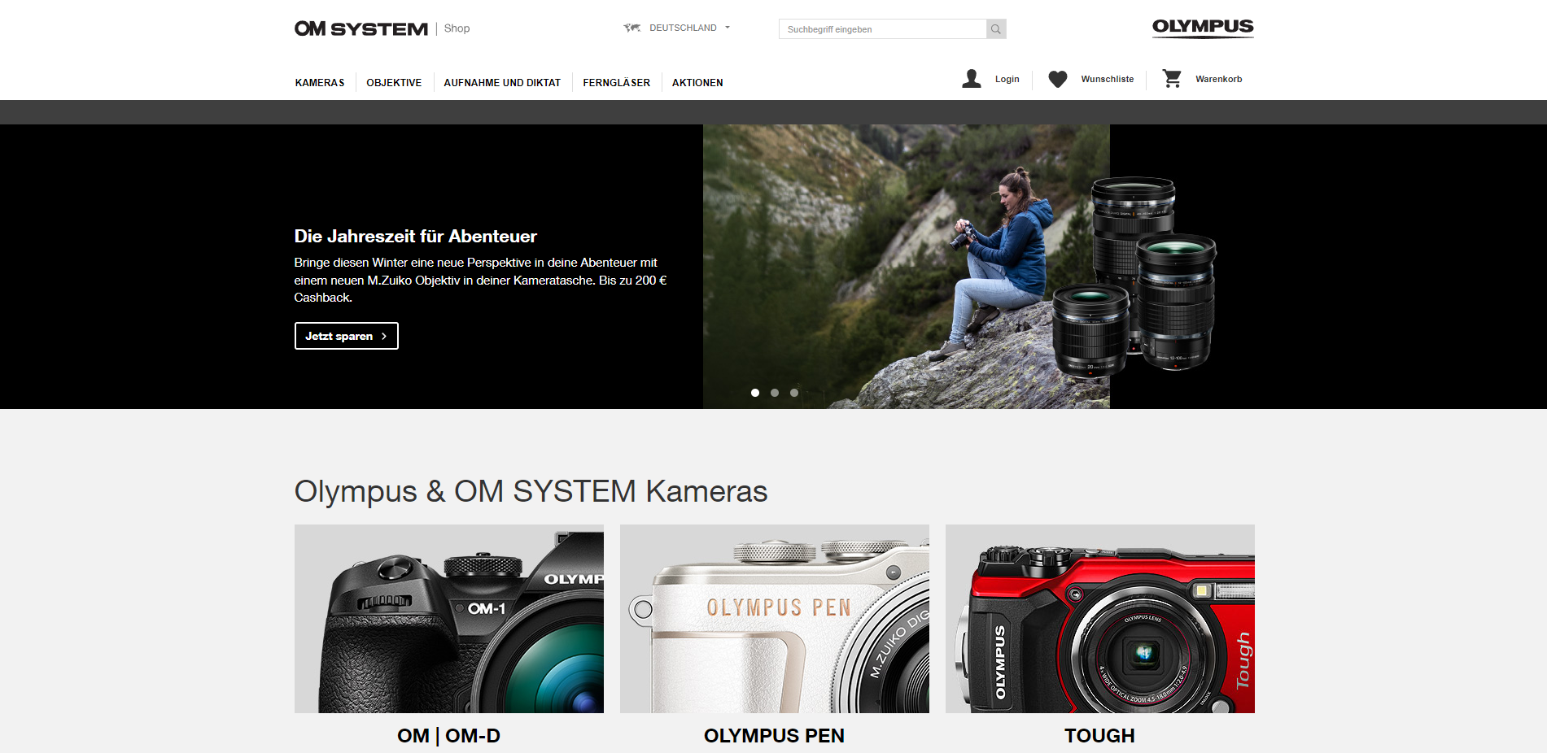Image resolution: width=1547 pixels, height=753 pixels.
Task: Select the third carousel slide dot
Action: pyautogui.click(x=794, y=393)
